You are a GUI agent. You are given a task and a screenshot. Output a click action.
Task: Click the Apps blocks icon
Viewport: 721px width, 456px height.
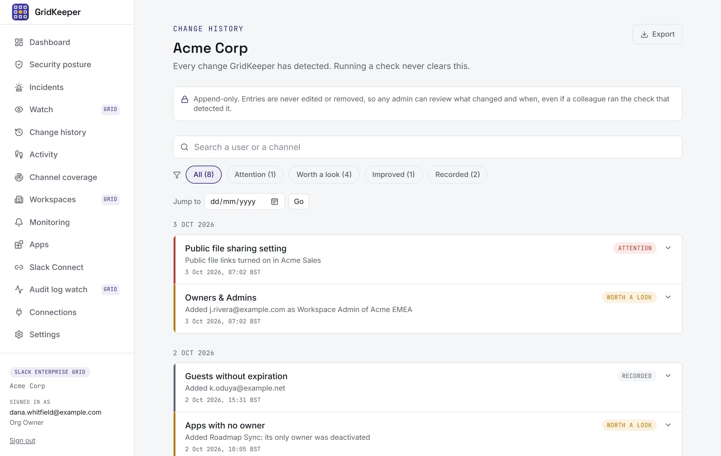pyautogui.click(x=19, y=244)
